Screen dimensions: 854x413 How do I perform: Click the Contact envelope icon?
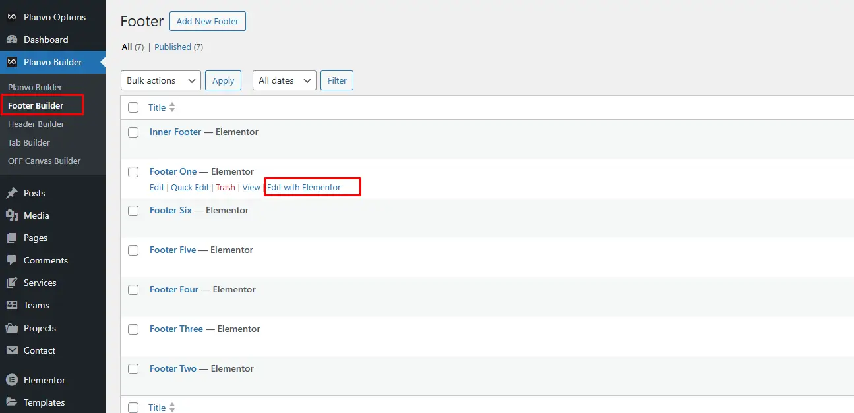(x=11, y=350)
